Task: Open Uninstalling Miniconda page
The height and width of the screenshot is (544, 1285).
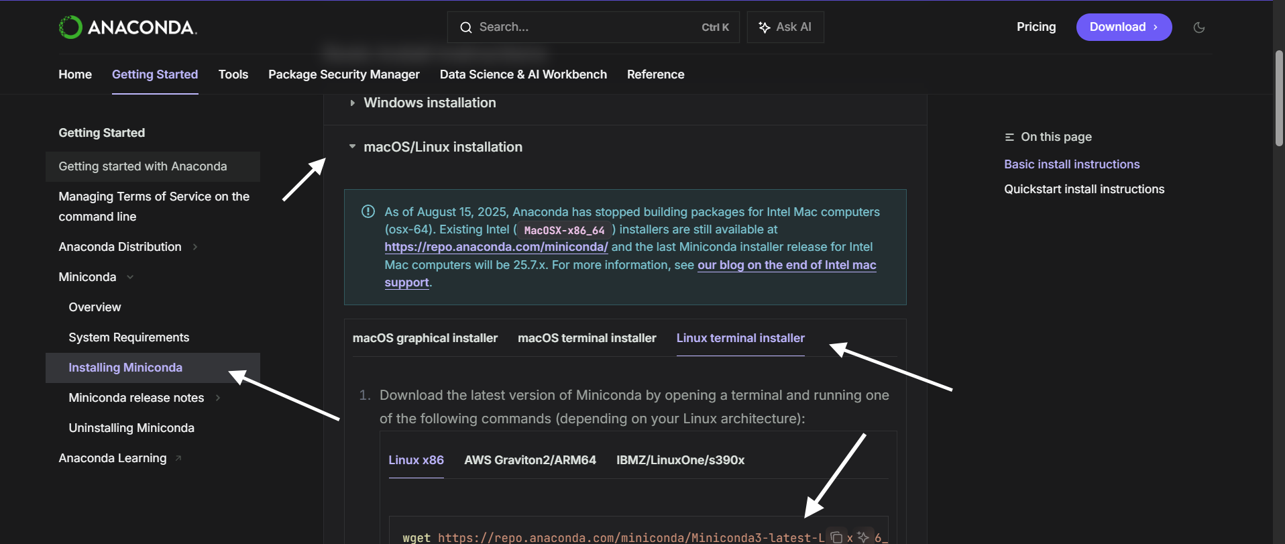Action: tap(131, 428)
